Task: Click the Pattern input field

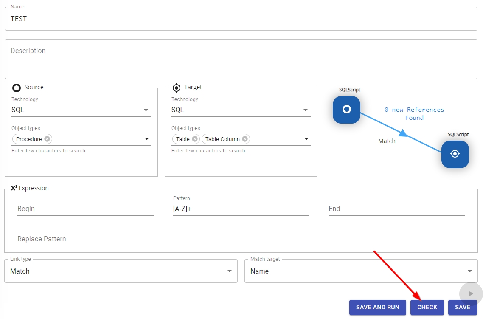Action: pos(241,209)
